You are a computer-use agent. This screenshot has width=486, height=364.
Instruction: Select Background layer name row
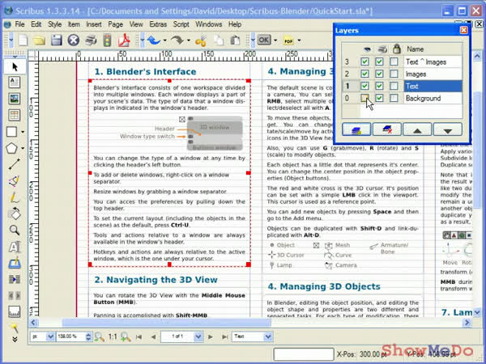point(433,98)
